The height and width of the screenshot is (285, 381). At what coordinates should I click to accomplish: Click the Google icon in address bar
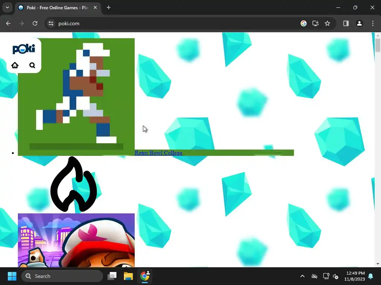coord(304,23)
